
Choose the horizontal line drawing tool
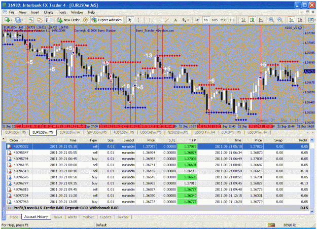(158, 20)
